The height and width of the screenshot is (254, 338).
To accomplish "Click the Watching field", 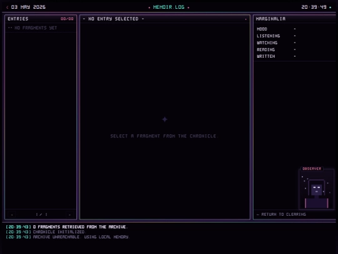I will tap(294, 43).
